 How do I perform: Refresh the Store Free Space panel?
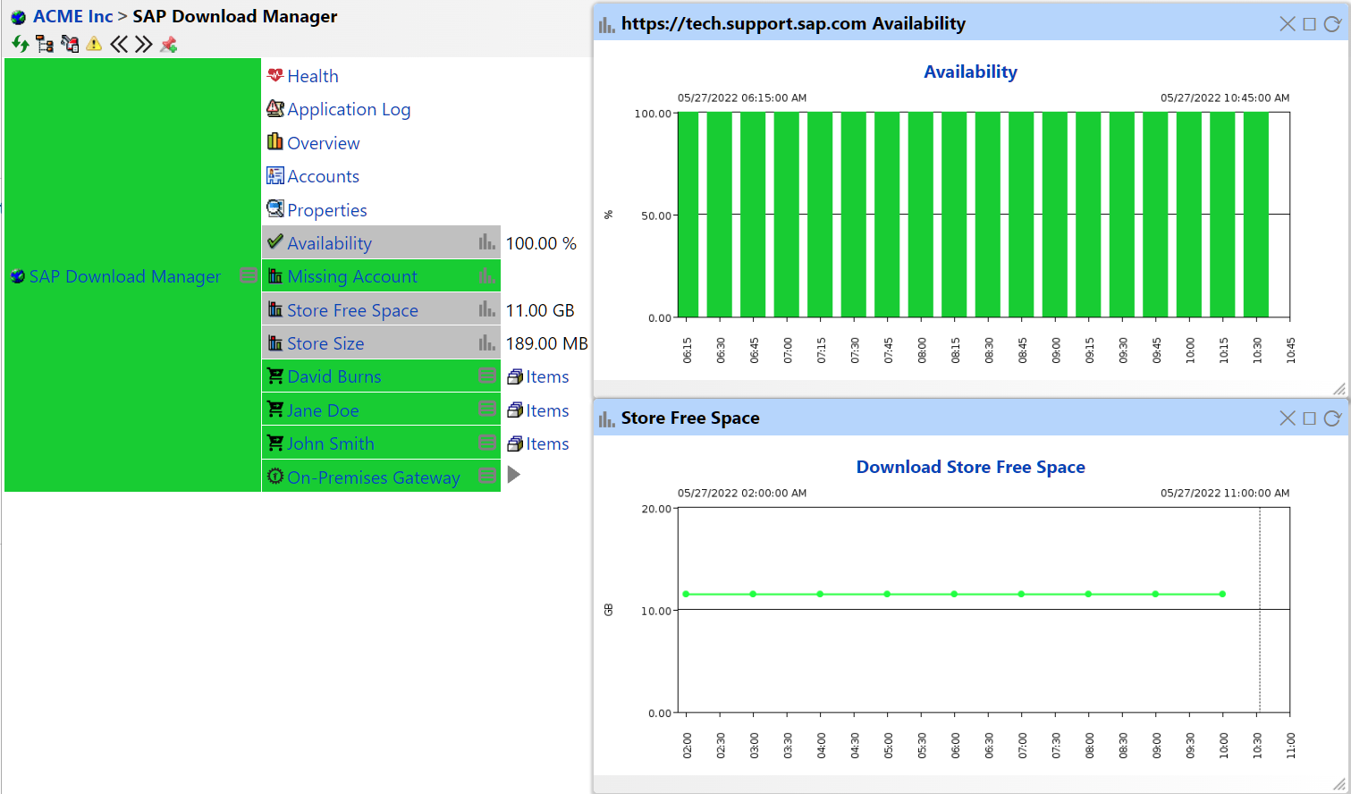click(1332, 418)
